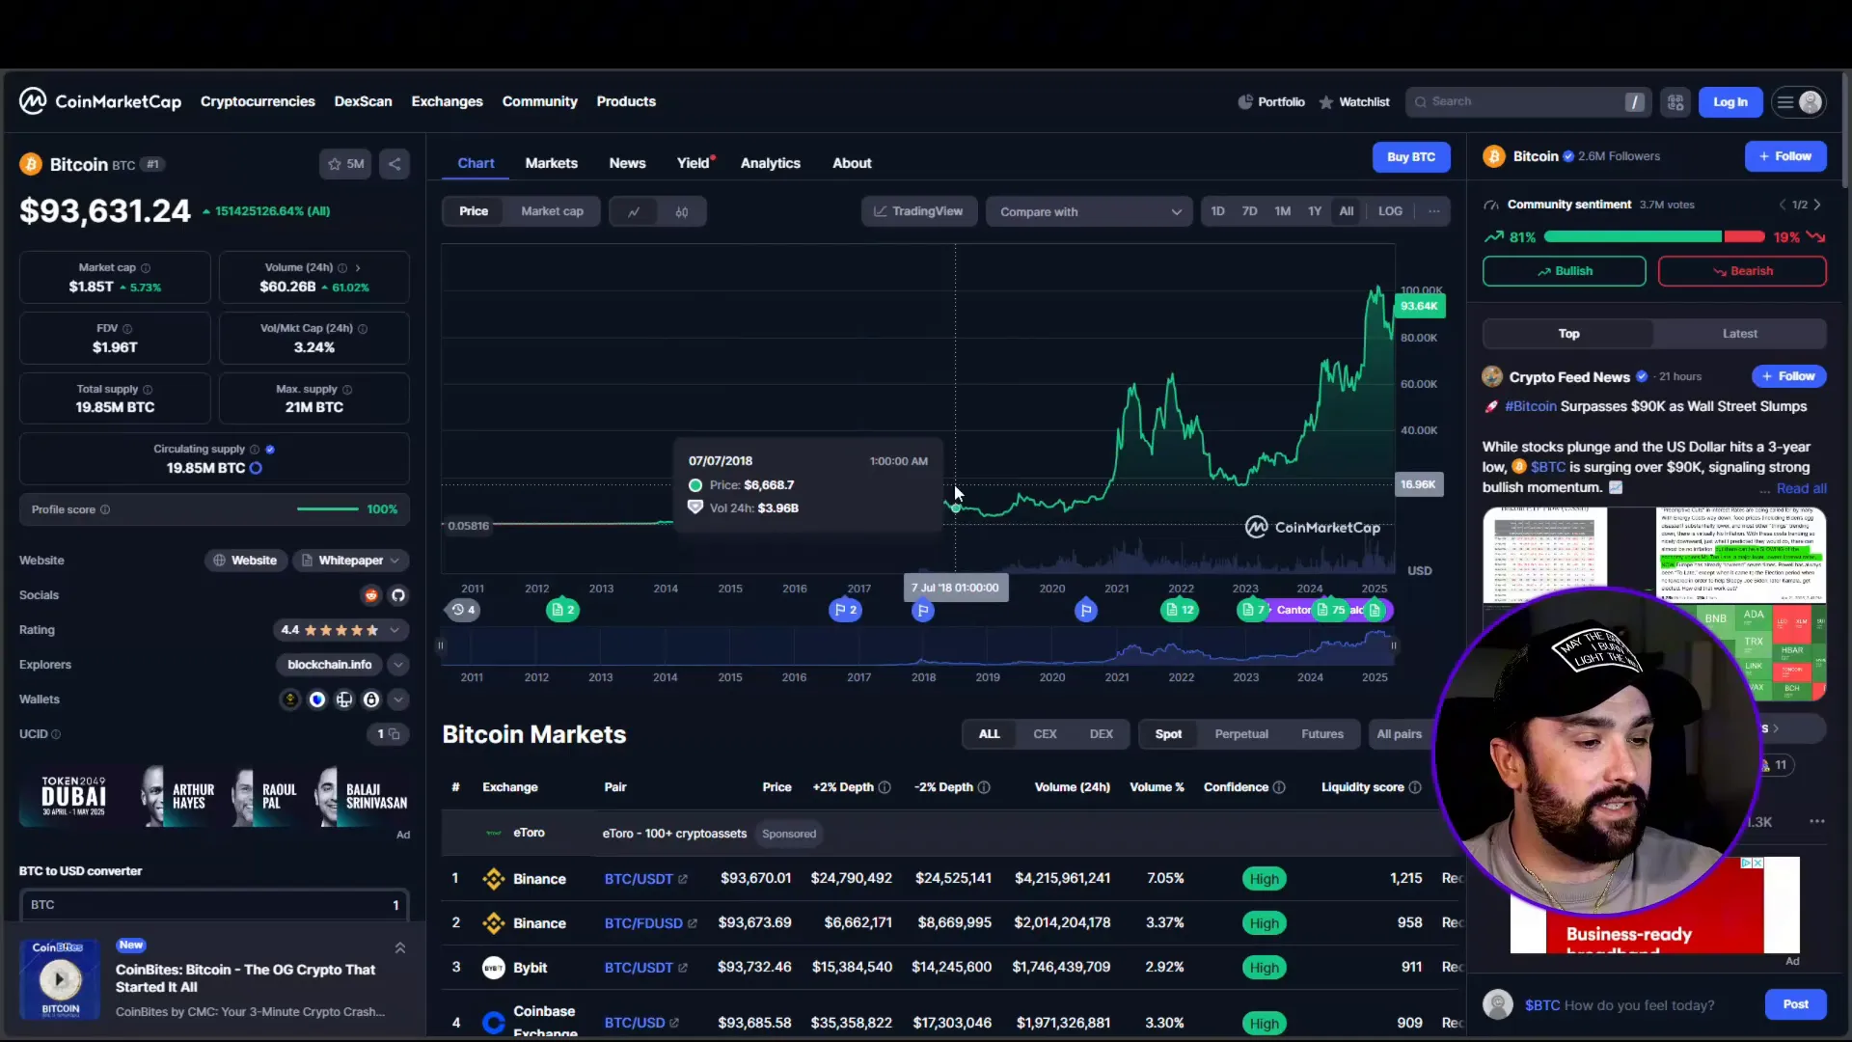Open the 2017 blue flag marker
1852x1042 pixels.
[x=845, y=610]
